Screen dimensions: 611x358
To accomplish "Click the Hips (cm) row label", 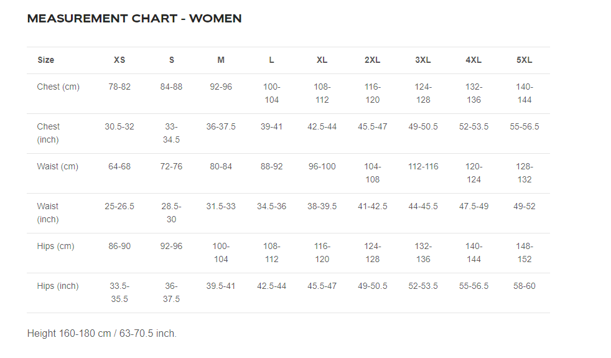I will (55, 246).
